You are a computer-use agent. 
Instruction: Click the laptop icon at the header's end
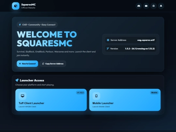tap(161, 6)
